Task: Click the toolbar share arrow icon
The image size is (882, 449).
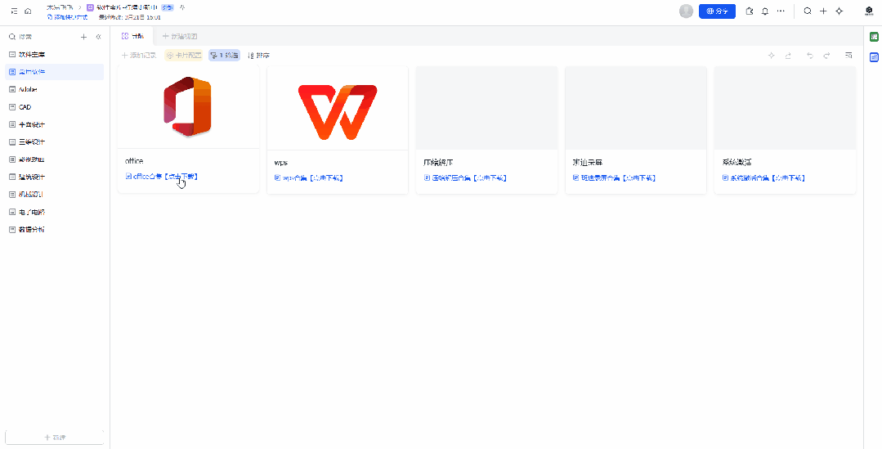Action: pos(788,55)
